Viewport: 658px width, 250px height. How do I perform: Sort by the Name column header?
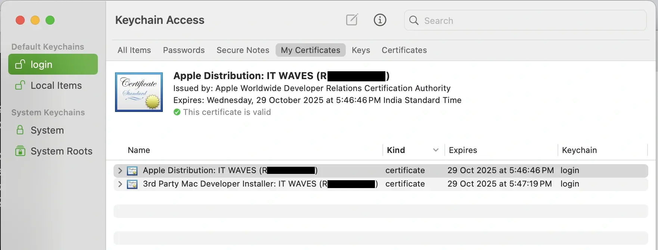139,150
